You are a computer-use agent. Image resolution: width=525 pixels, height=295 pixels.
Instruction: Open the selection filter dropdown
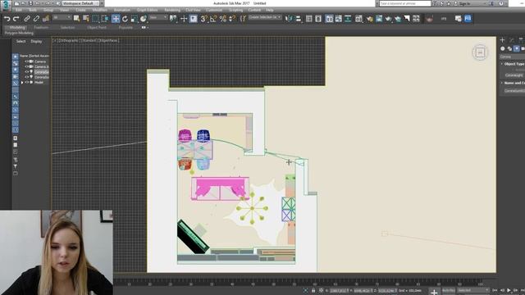tap(62, 17)
